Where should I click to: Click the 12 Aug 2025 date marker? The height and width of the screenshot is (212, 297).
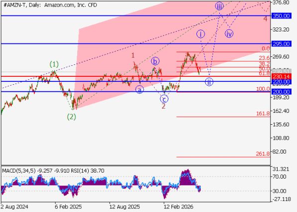(x=125, y=207)
